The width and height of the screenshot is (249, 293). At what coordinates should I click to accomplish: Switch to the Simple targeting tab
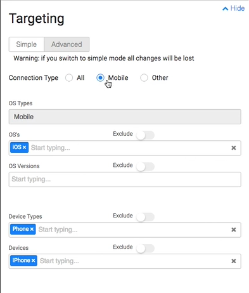coord(27,44)
